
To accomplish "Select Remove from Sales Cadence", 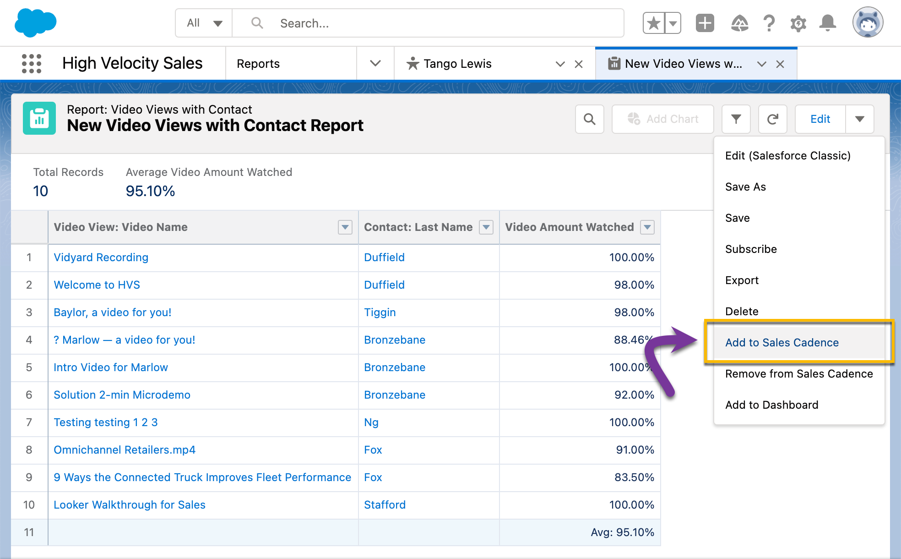I will point(799,374).
